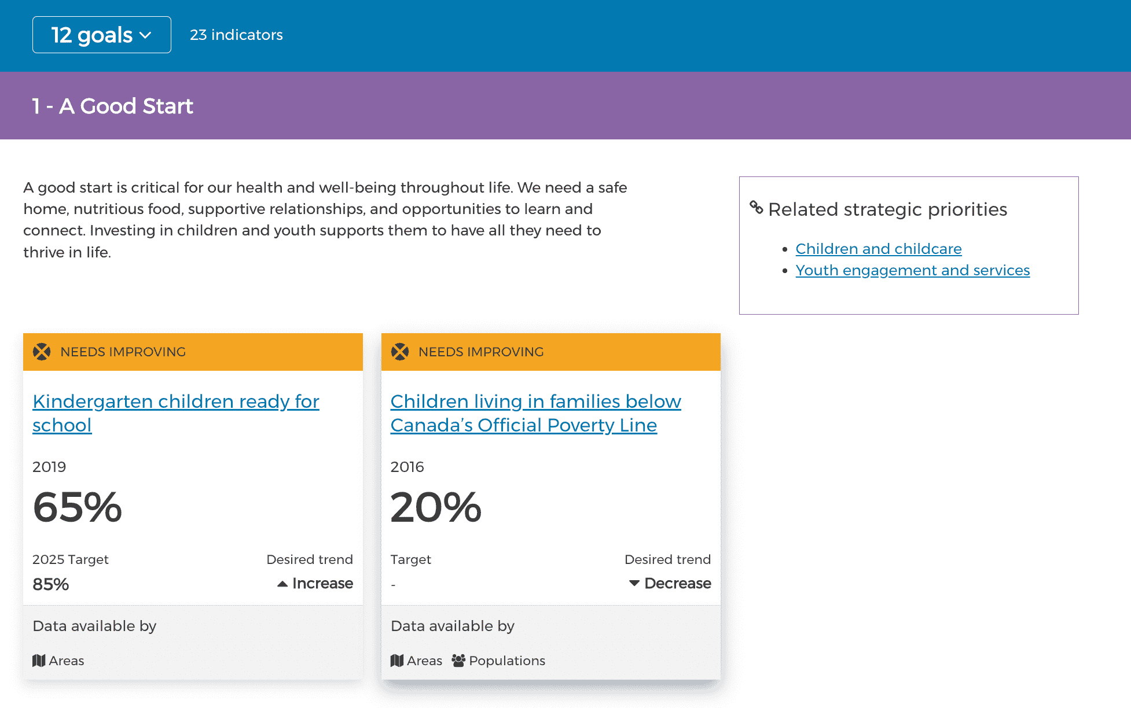Click the Areas map icon on Kindergarten card
1131x708 pixels.
(x=39, y=661)
